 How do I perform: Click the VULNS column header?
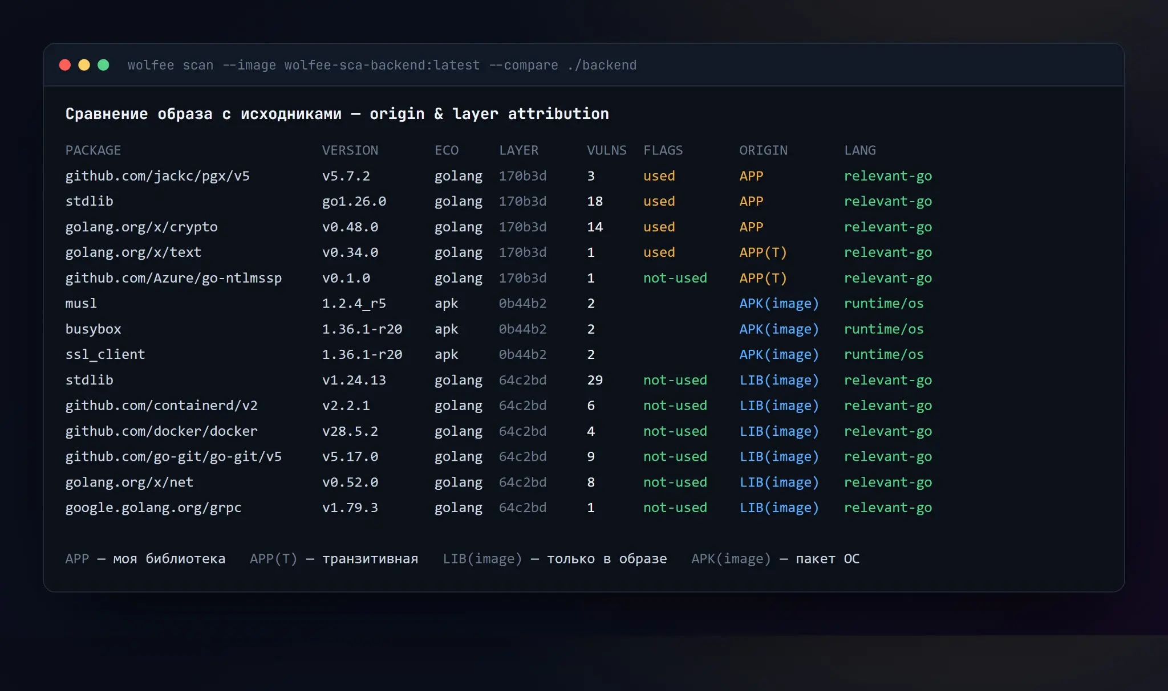(x=607, y=150)
